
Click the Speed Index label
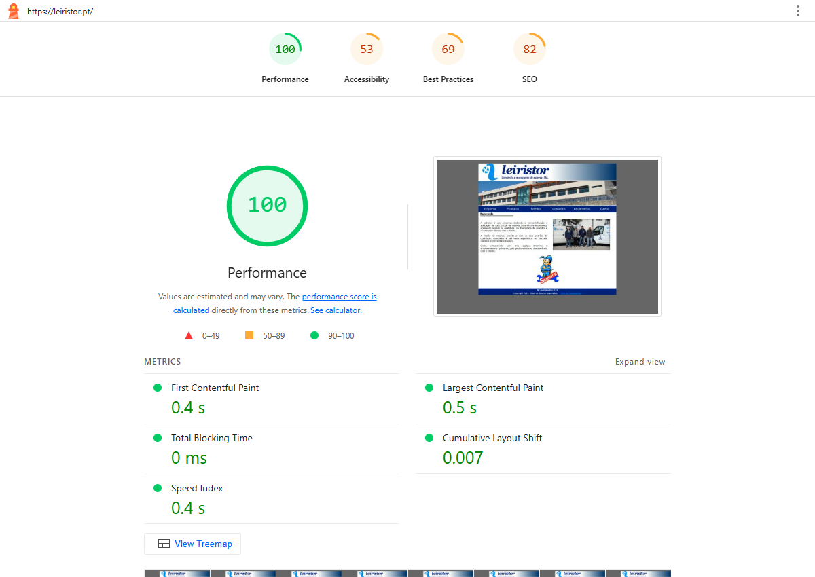tap(197, 488)
